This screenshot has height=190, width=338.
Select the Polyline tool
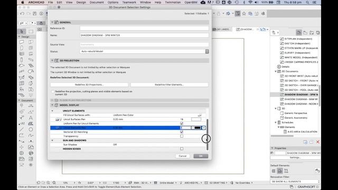click(x=22, y=135)
